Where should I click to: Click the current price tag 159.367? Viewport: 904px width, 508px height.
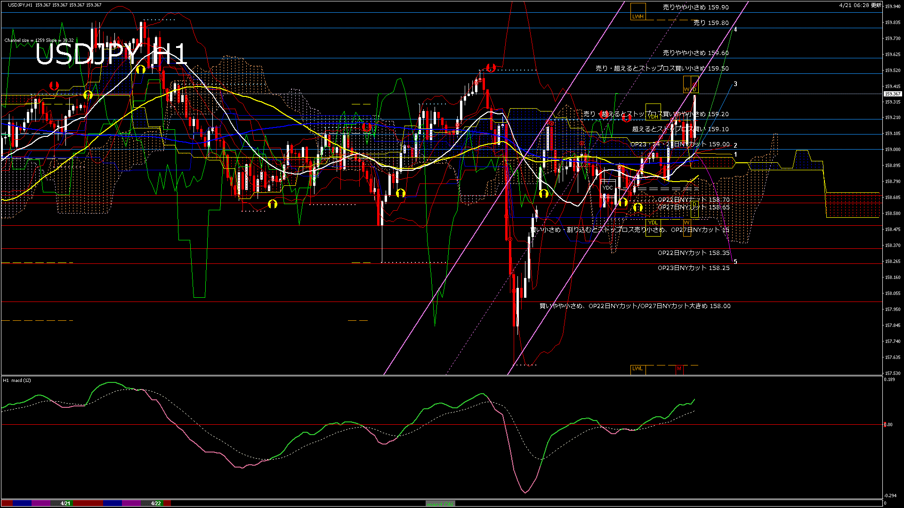[892, 94]
